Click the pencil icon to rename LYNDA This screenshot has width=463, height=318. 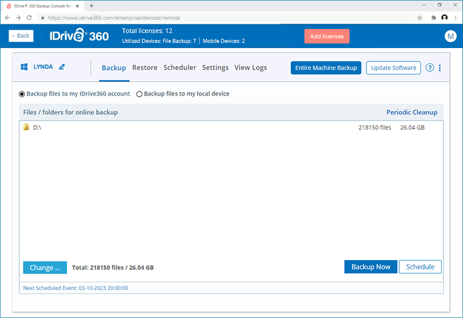[x=62, y=67]
